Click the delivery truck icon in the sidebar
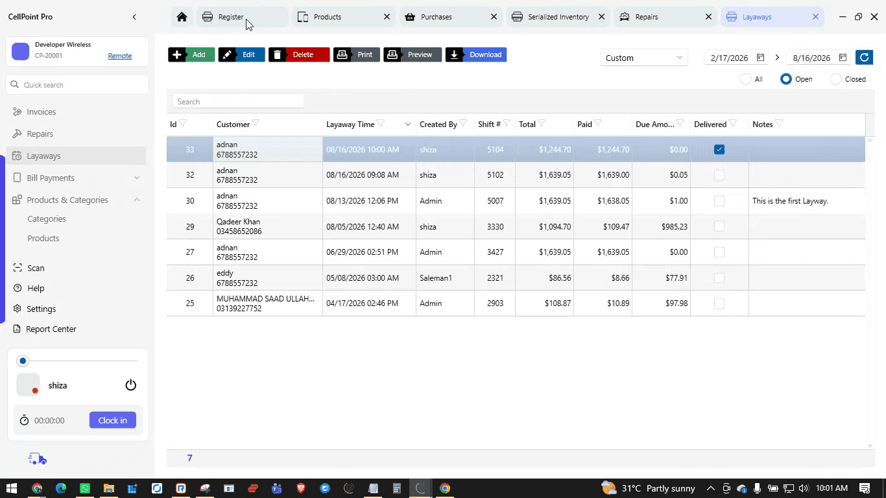 coord(38,459)
